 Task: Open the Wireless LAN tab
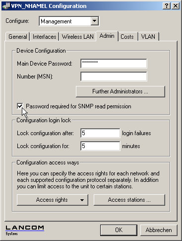pyautogui.click(x=78, y=37)
